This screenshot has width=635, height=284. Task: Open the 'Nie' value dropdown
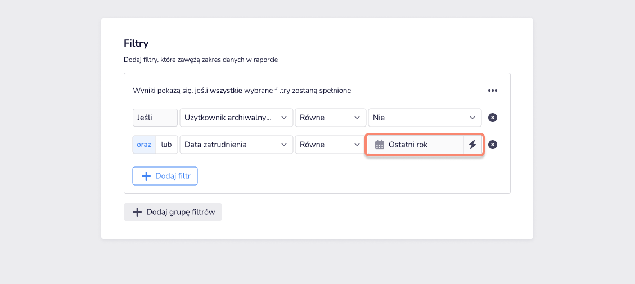coord(425,118)
